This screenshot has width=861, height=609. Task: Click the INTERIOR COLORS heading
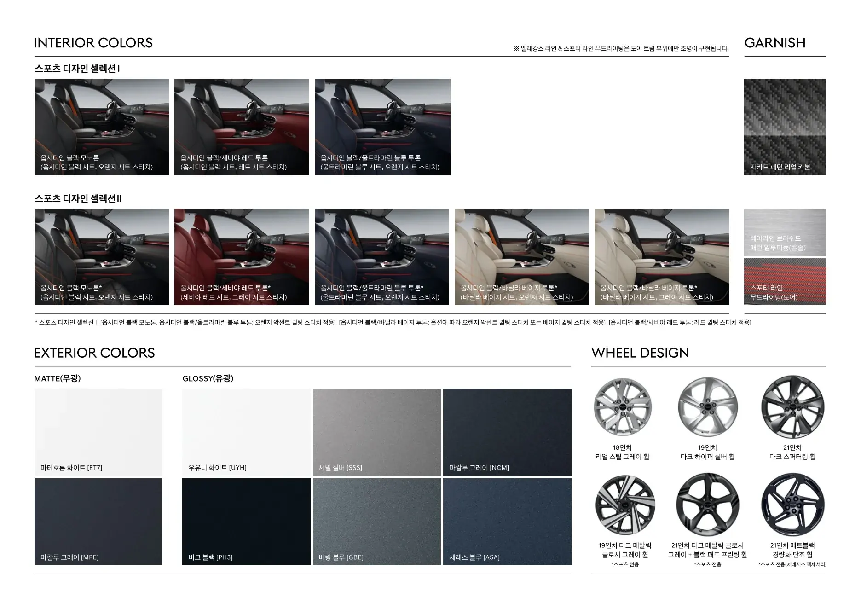(93, 43)
